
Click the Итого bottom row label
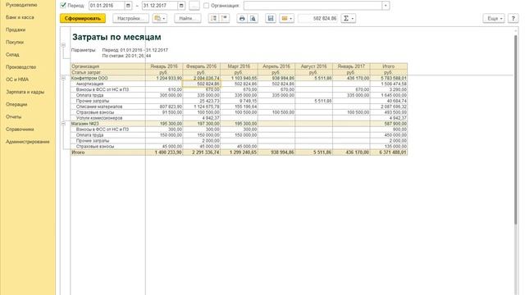78,152
